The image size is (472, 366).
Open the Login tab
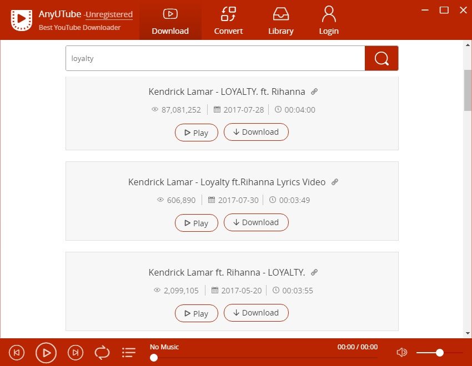pyautogui.click(x=329, y=21)
